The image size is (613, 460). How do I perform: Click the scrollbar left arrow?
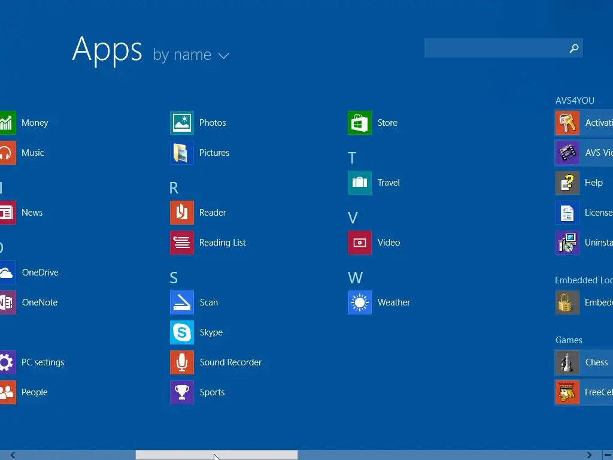(x=13, y=455)
